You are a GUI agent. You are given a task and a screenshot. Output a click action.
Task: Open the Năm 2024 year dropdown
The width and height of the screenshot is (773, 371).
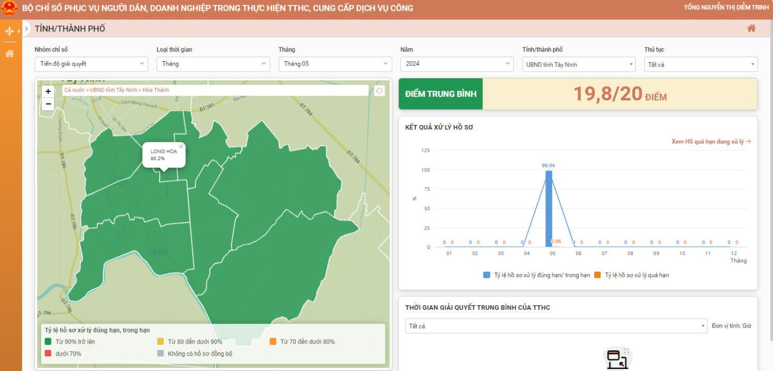coord(457,64)
